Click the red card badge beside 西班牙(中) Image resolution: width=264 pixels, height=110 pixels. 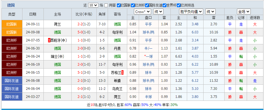[49, 40]
